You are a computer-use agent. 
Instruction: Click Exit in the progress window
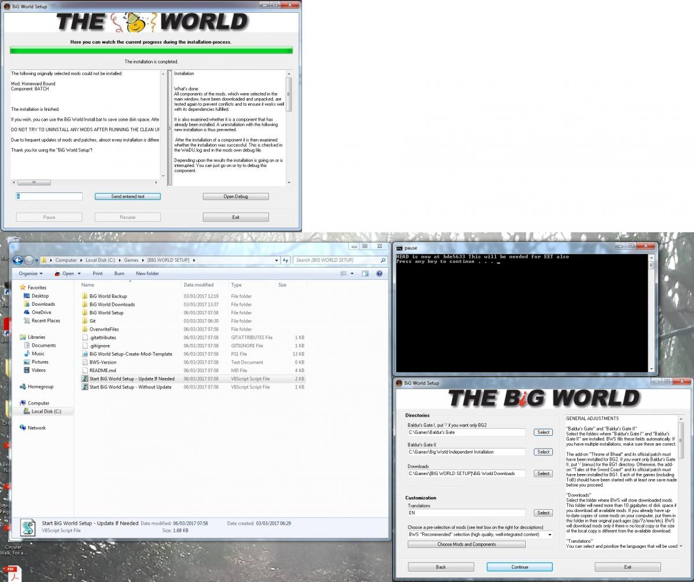point(236,217)
